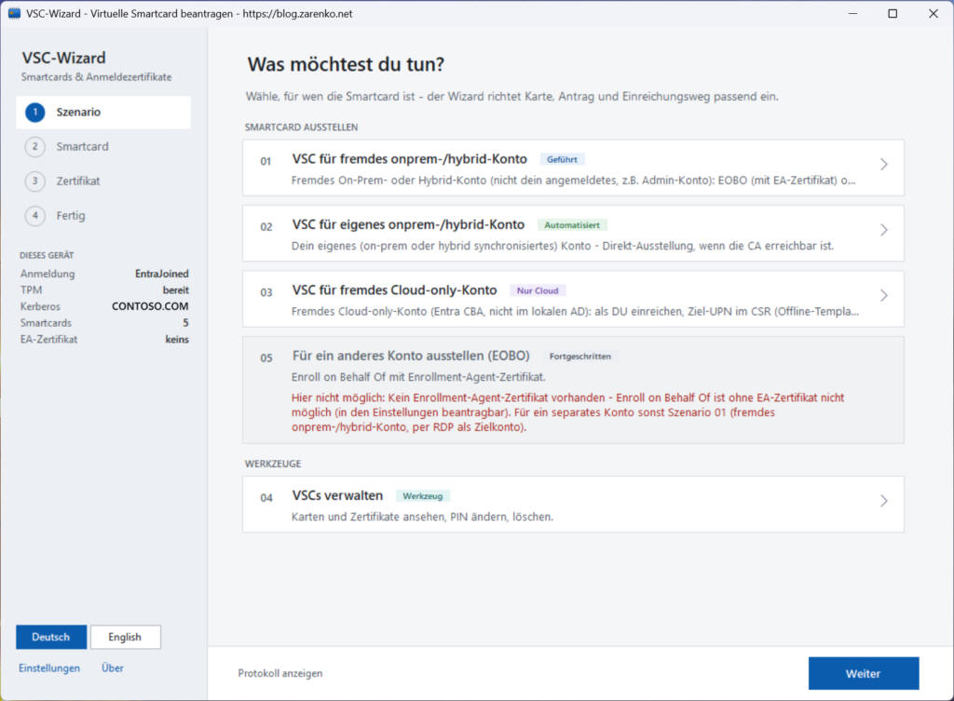Minimize the VSC-Wizard window
The image size is (954, 701).
[853, 13]
